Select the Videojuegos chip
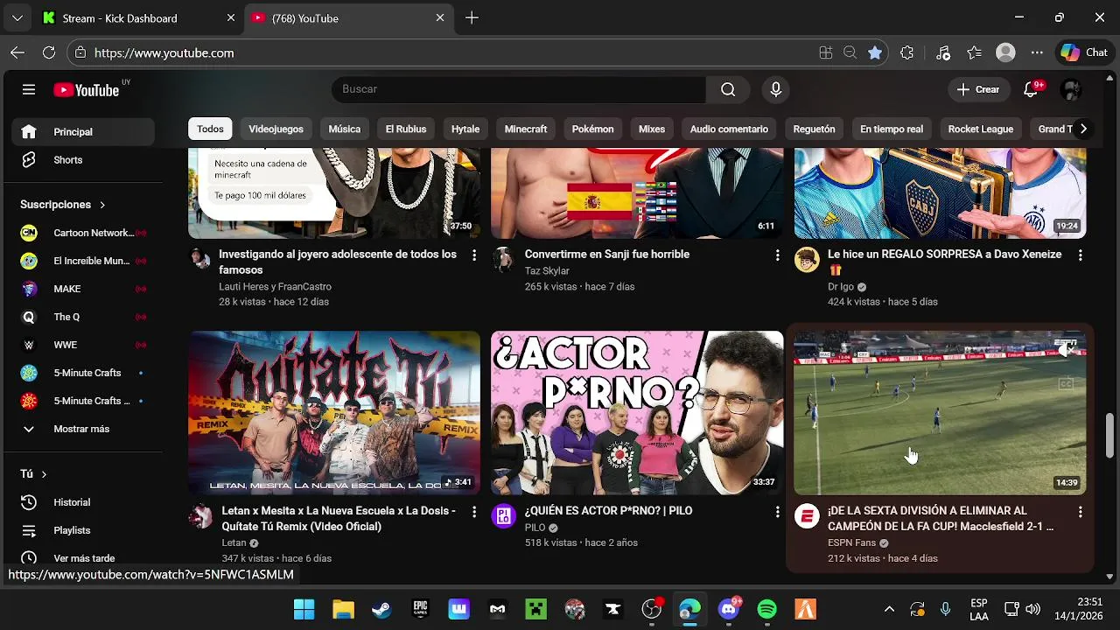This screenshot has height=630, width=1120. pos(276,129)
